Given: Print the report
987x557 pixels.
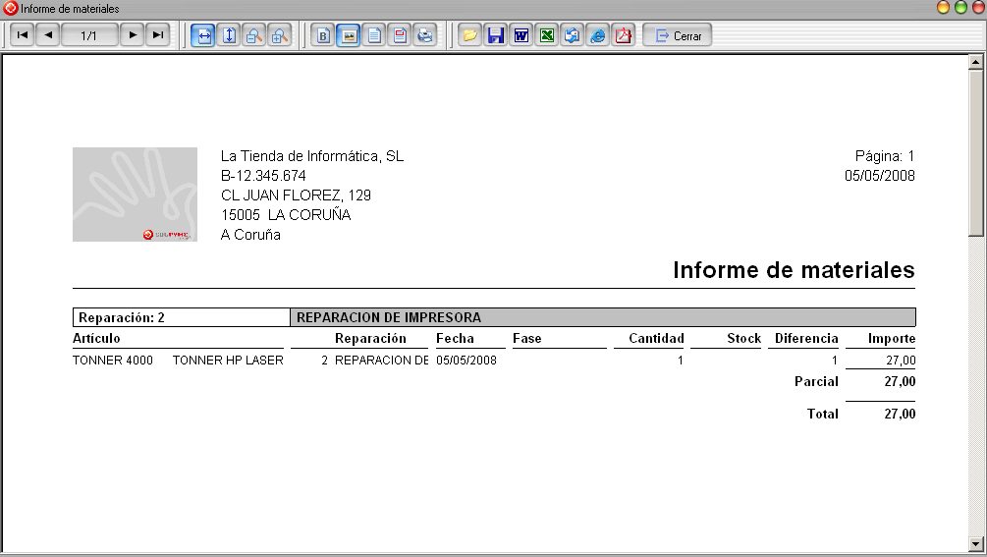Looking at the screenshot, I should click(x=425, y=35).
